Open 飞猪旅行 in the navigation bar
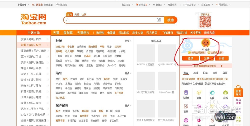This screenshot has height=126, width=250. (x=168, y=33)
